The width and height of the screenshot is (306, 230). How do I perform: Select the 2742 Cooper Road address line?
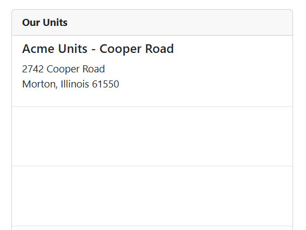tap(64, 69)
